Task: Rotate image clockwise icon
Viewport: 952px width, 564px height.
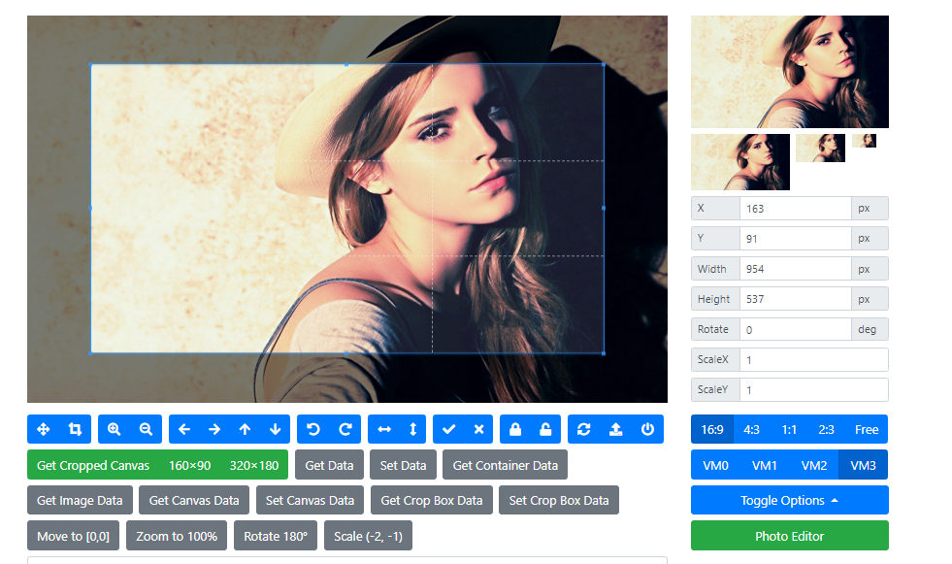Action: pyautogui.click(x=345, y=429)
